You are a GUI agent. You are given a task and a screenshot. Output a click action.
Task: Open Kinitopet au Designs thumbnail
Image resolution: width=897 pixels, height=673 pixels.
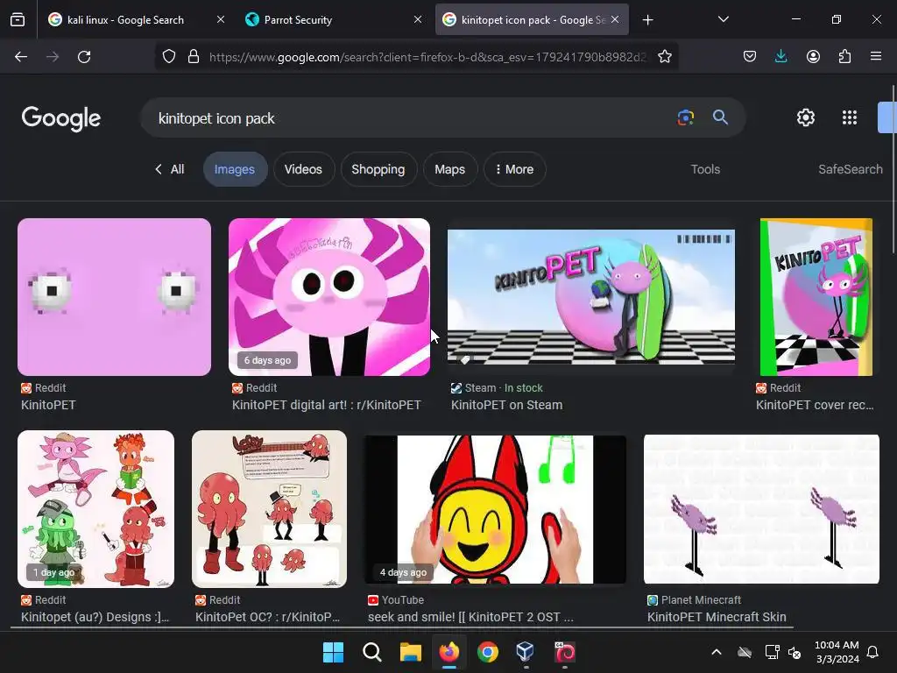[x=95, y=509]
